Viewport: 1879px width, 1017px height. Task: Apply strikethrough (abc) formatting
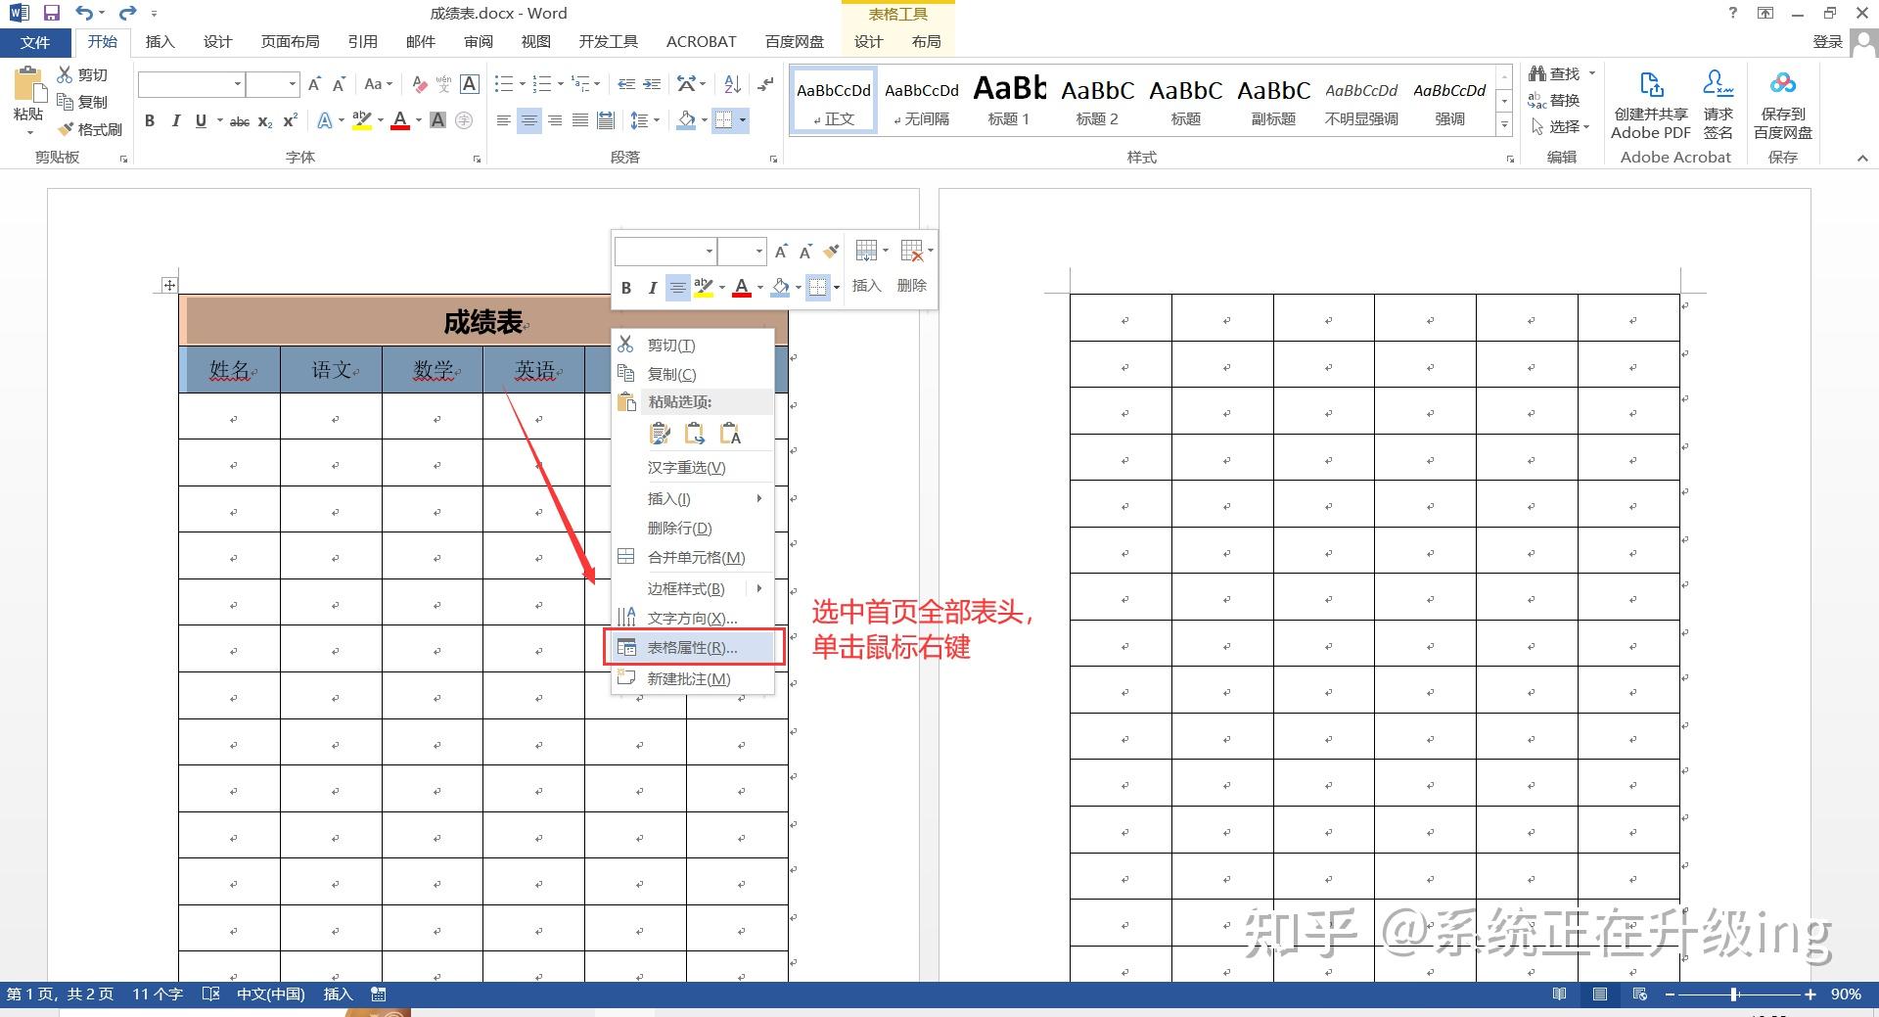pyautogui.click(x=240, y=121)
